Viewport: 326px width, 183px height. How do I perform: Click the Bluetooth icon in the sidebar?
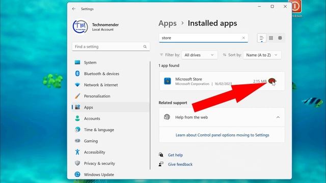[x=77, y=73]
